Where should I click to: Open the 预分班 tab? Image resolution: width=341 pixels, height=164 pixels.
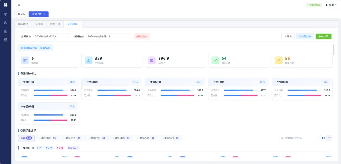39,24
